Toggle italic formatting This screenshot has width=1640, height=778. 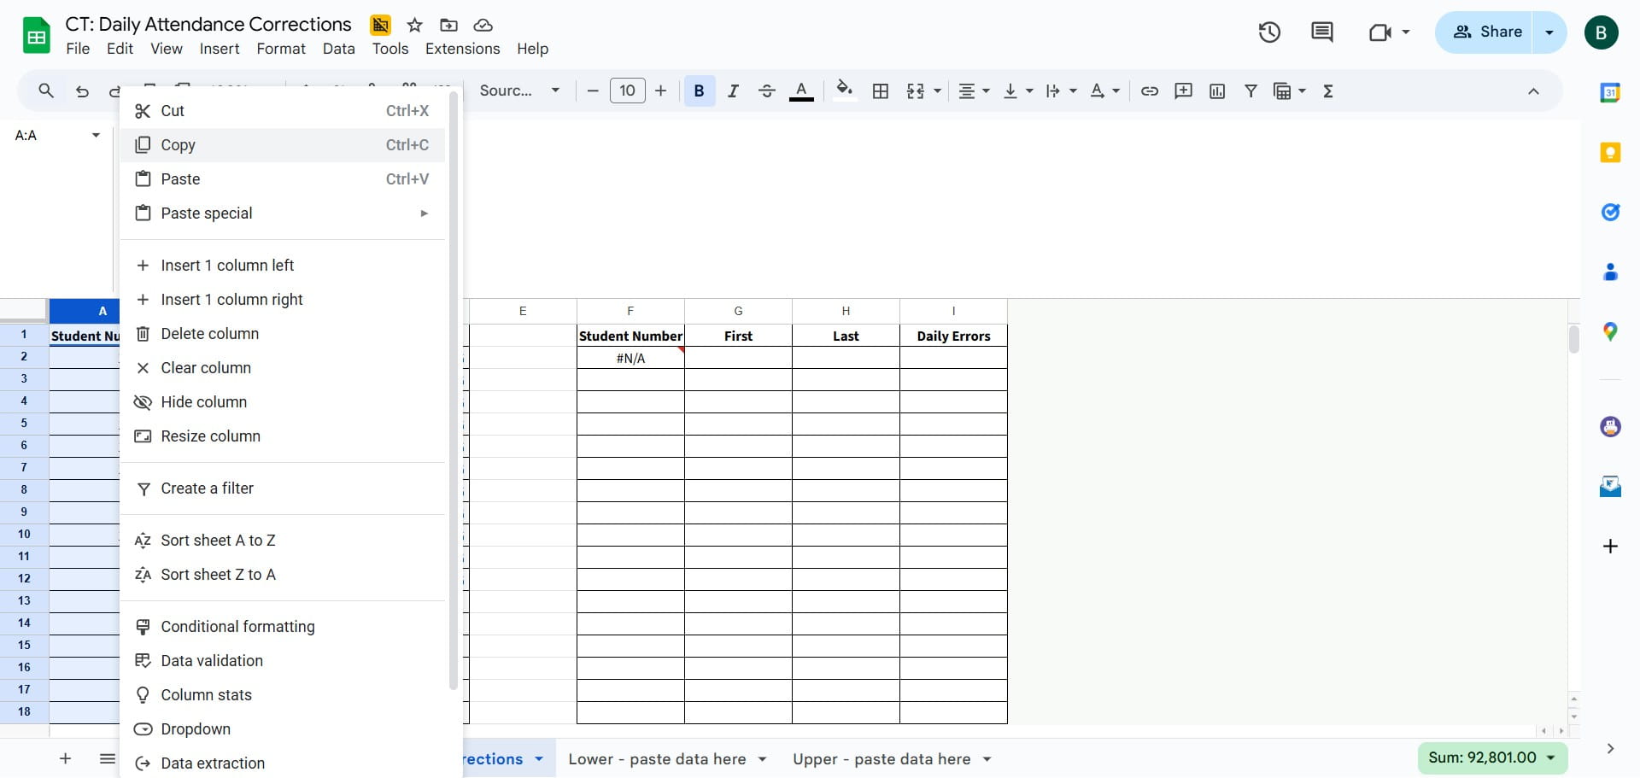pos(733,91)
